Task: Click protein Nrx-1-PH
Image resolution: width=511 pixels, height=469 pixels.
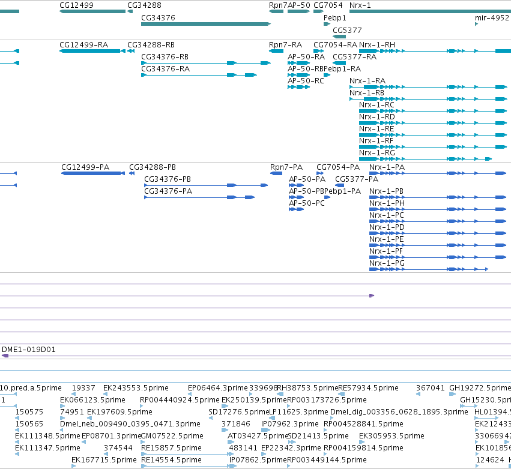Action: 387,203
